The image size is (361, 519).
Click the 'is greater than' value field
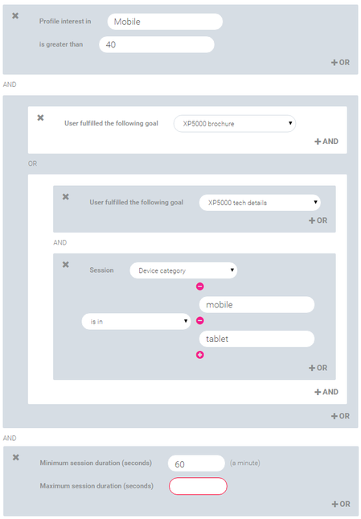pos(156,44)
